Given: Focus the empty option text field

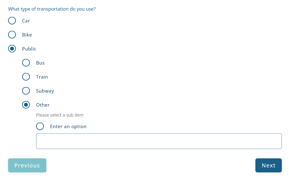Looking at the screenshot, I should 159,141.
